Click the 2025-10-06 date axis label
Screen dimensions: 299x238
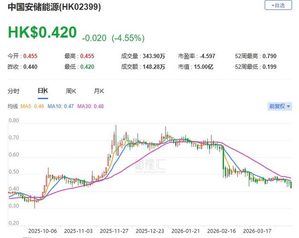42,231
